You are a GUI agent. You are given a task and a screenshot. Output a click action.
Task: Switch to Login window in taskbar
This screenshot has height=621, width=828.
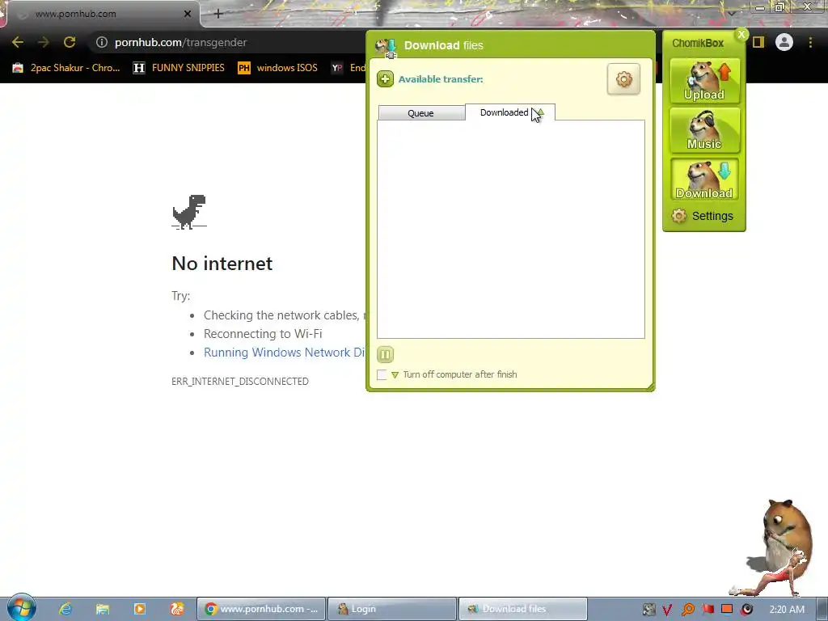392,609
